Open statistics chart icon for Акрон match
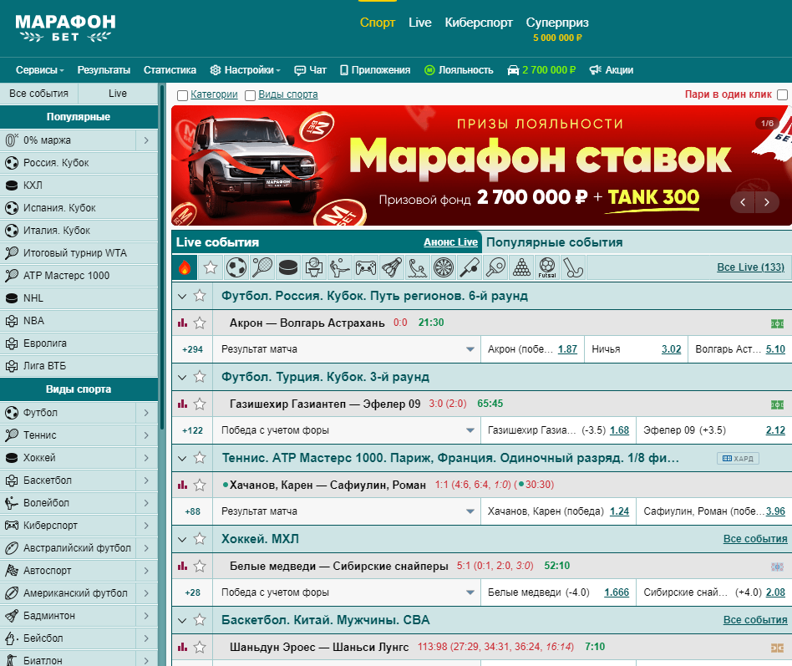 (x=182, y=323)
